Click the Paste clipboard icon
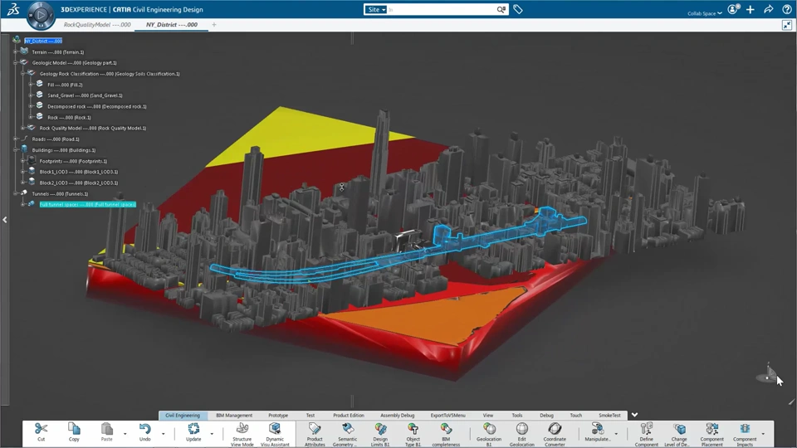Image resolution: width=797 pixels, height=448 pixels. tap(107, 430)
